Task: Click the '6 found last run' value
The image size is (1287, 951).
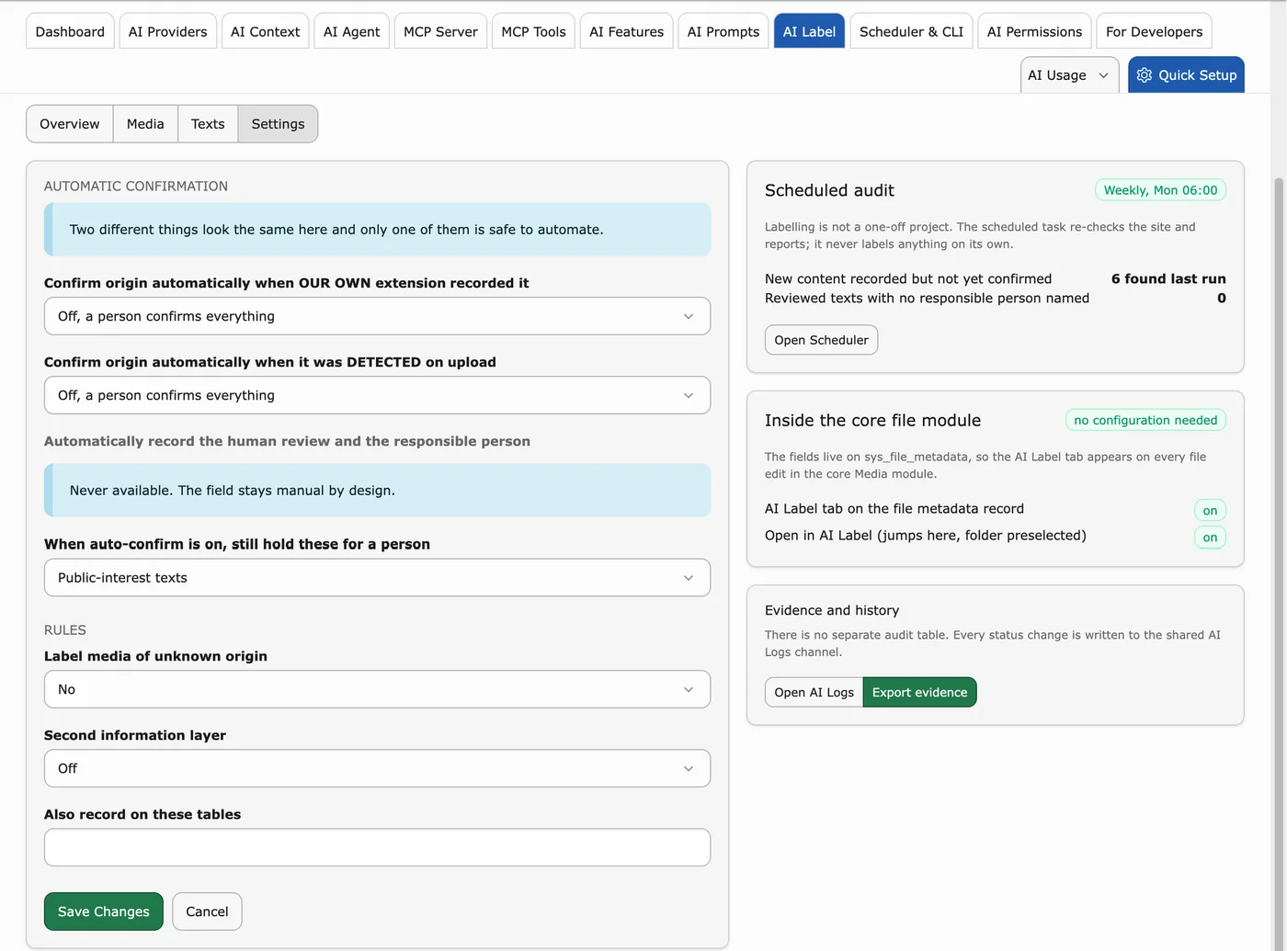Action: click(x=1168, y=278)
